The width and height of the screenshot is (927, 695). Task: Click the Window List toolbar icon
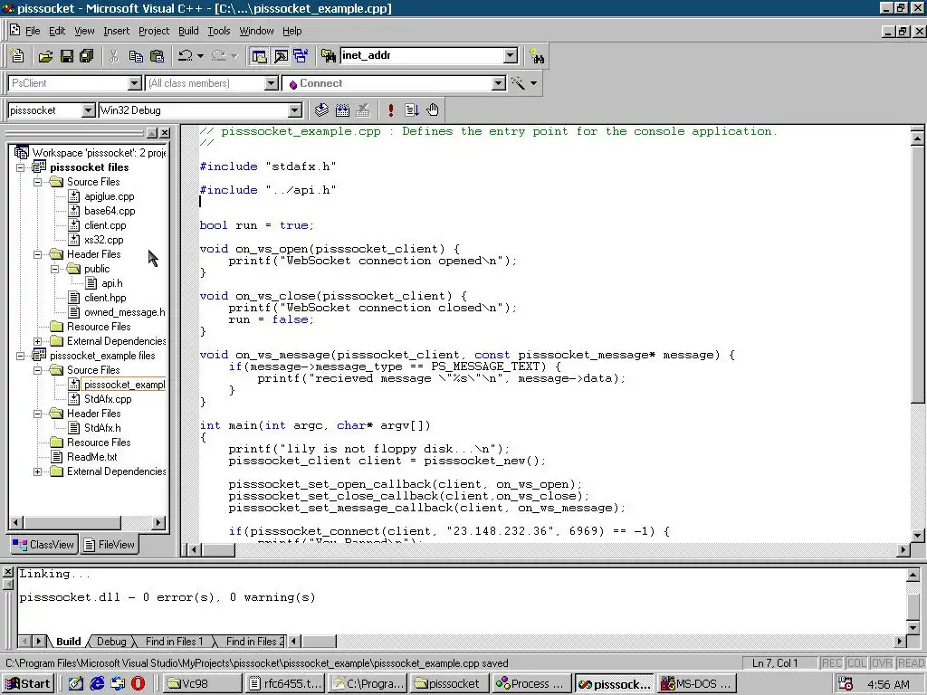301,56
